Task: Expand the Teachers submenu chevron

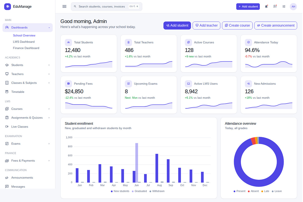Action: click(49, 74)
